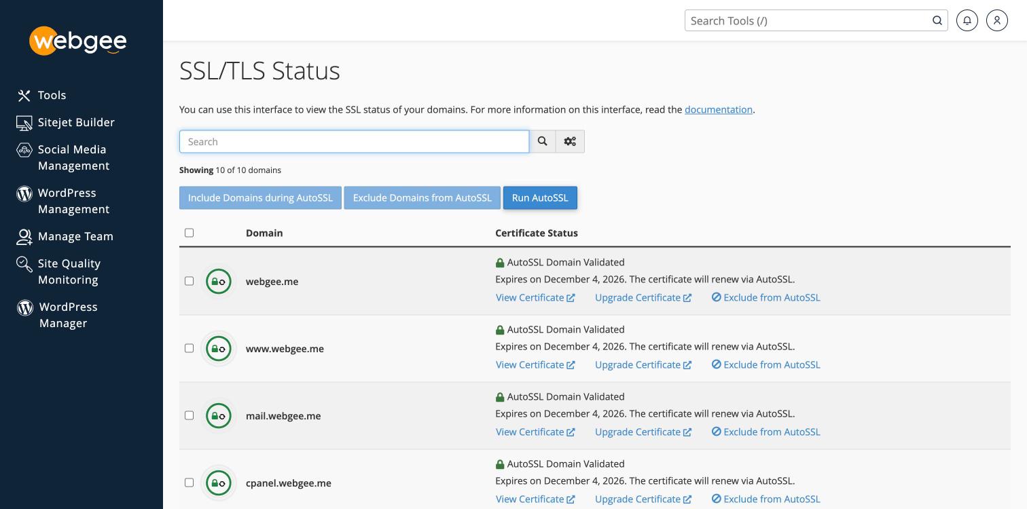Click Exclude Domains from AutoSSL button

click(422, 197)
